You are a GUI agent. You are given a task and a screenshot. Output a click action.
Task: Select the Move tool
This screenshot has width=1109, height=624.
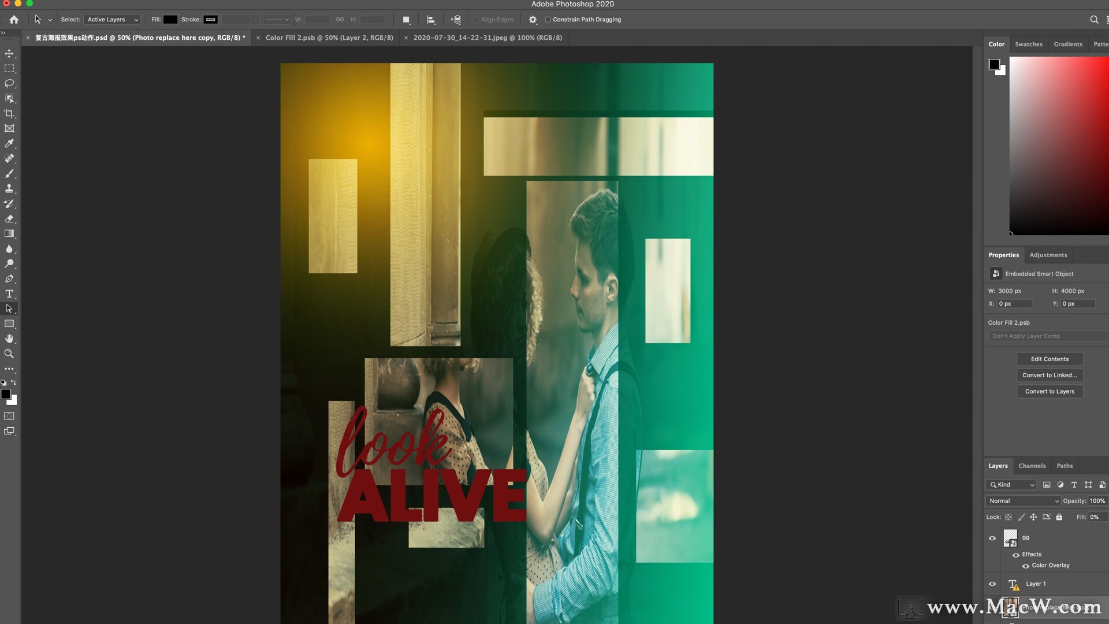(x=9, y=54)
